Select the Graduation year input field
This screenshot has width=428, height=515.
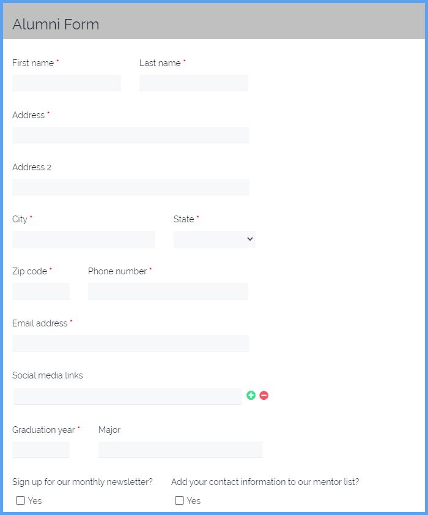pyautogui.click(x=41, y=449)
